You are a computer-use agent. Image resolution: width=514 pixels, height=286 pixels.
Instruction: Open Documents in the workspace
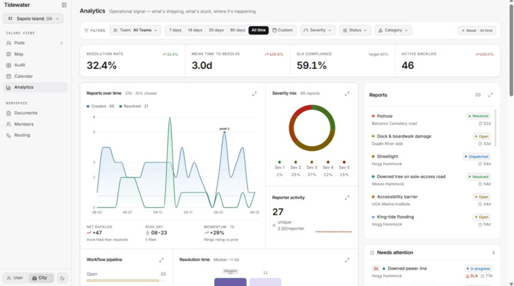click(x=35, y=113)
